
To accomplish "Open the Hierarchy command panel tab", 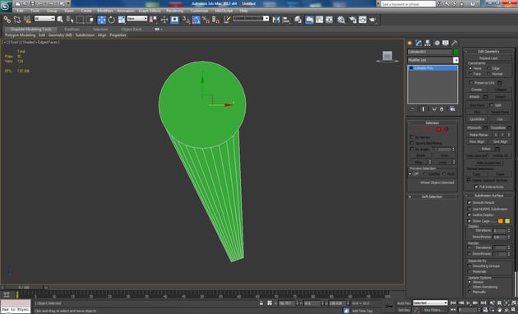I will (428, 43).
